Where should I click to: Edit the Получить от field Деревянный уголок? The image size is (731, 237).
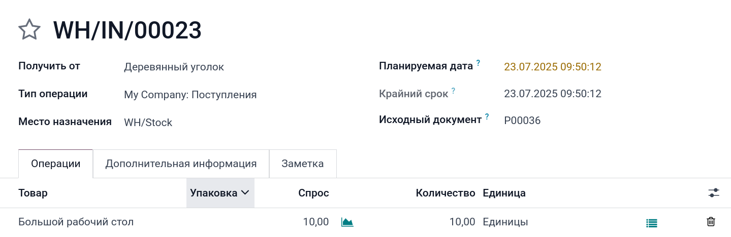pyautogui.click(x=174, y=67)
